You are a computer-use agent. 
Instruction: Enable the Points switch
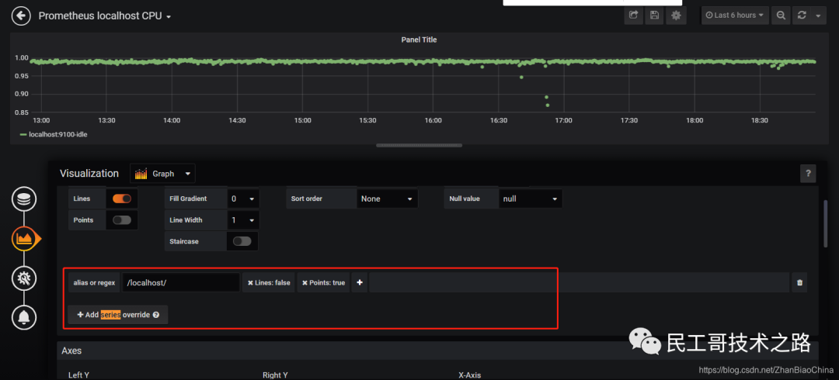pos(122,219)
